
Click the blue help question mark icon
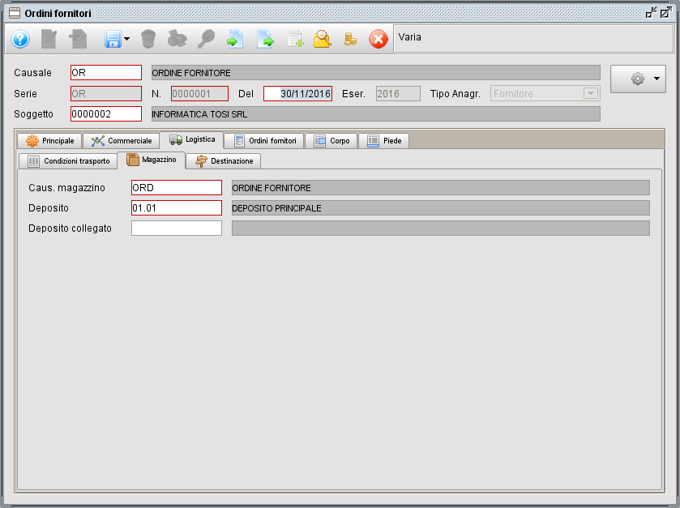coord(20,39)
